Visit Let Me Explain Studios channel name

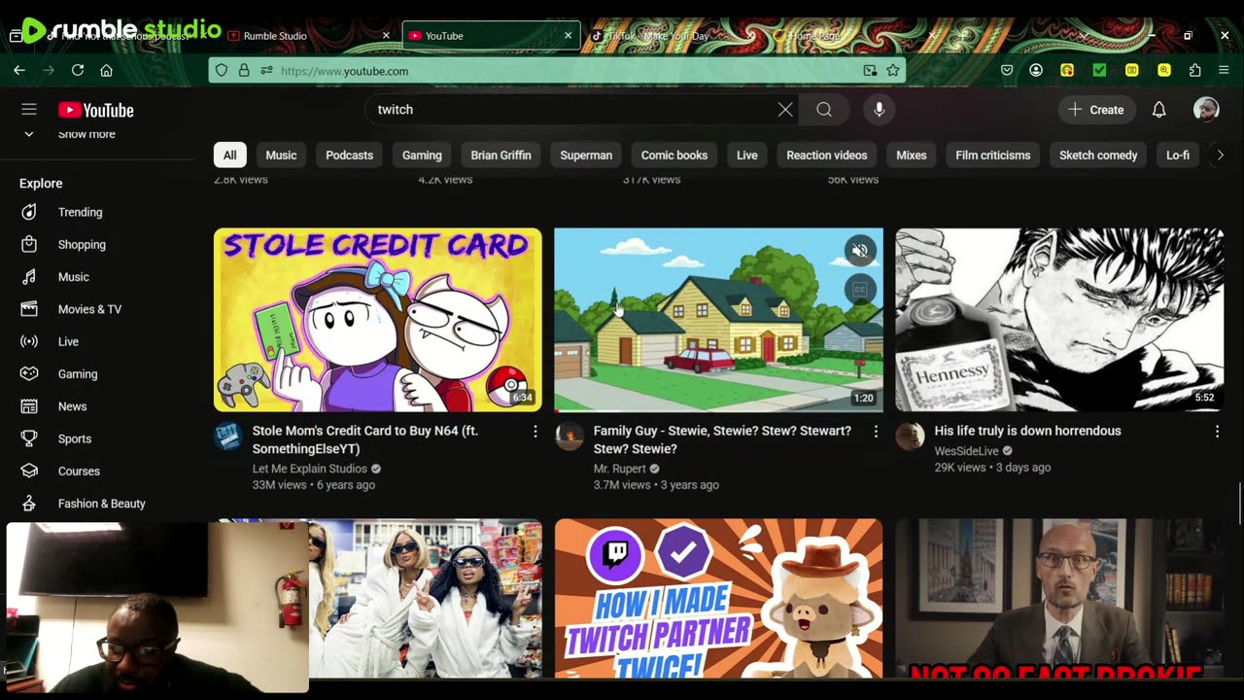click(309, 469)
